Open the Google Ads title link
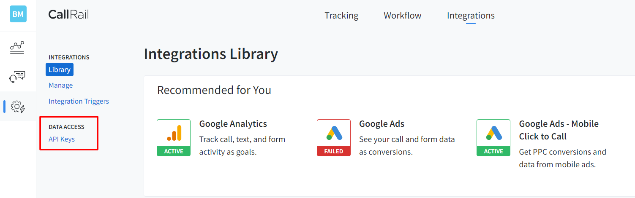This screenshot has width=635, height=198. pyautogui.click(x=382, y=124)
